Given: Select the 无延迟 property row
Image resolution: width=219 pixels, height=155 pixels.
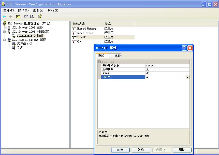Looking at the screenshot, I should [145, 73].
